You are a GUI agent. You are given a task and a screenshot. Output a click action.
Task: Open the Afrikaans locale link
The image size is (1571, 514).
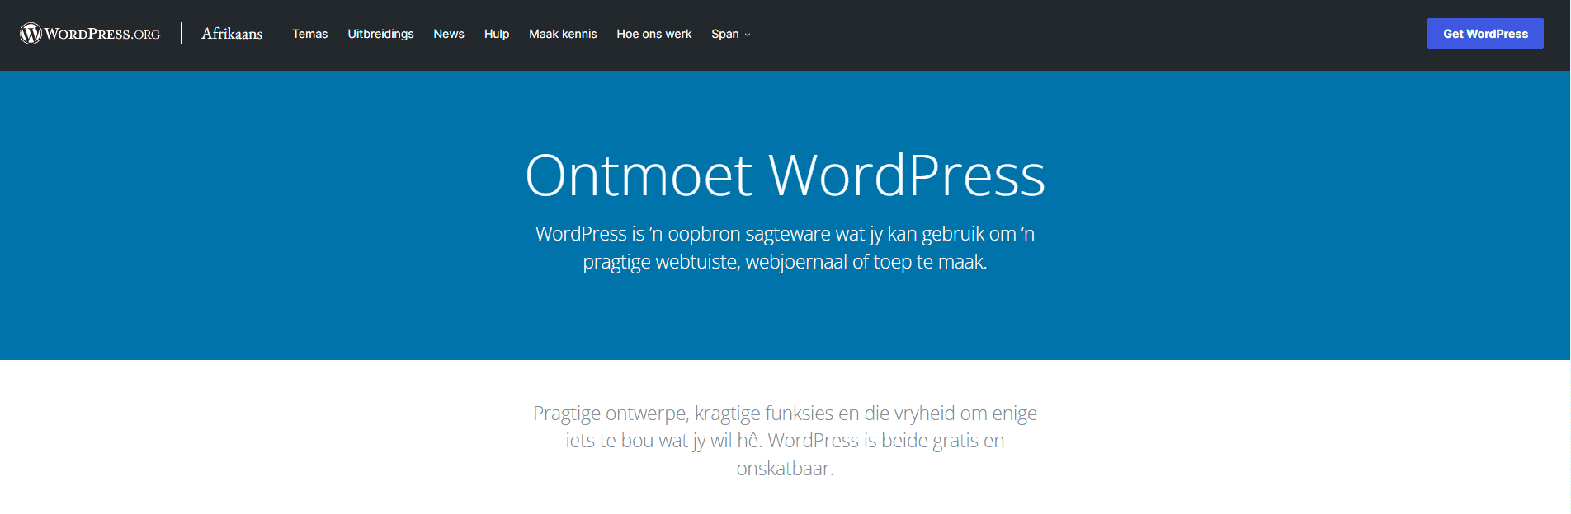pos(232,34)
